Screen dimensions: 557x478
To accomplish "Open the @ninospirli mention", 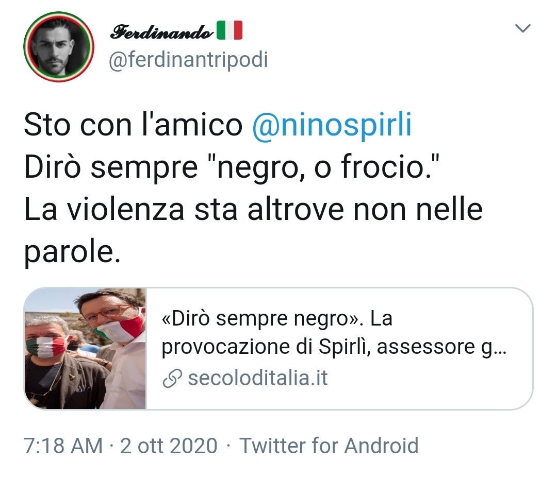I will (x=332, y=125).
